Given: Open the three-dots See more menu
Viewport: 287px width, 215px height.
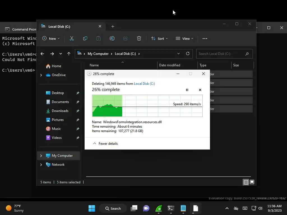Looking at the screenshot, I should (205, 38).
